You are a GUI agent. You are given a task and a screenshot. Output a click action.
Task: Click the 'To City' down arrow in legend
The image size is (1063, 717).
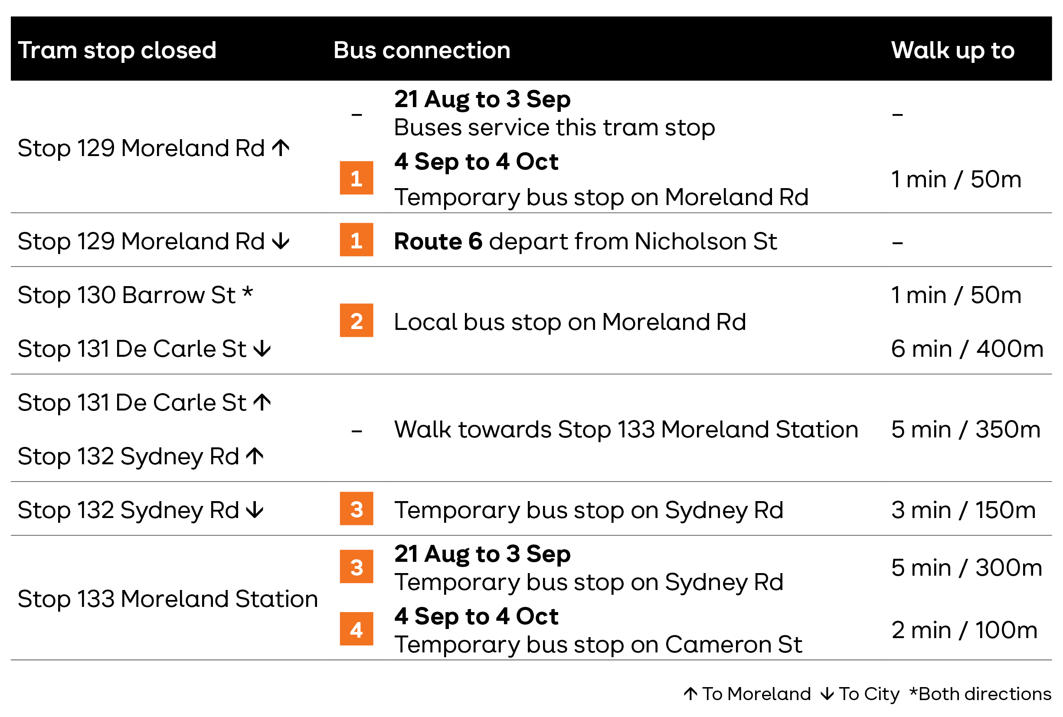[827, 694]
